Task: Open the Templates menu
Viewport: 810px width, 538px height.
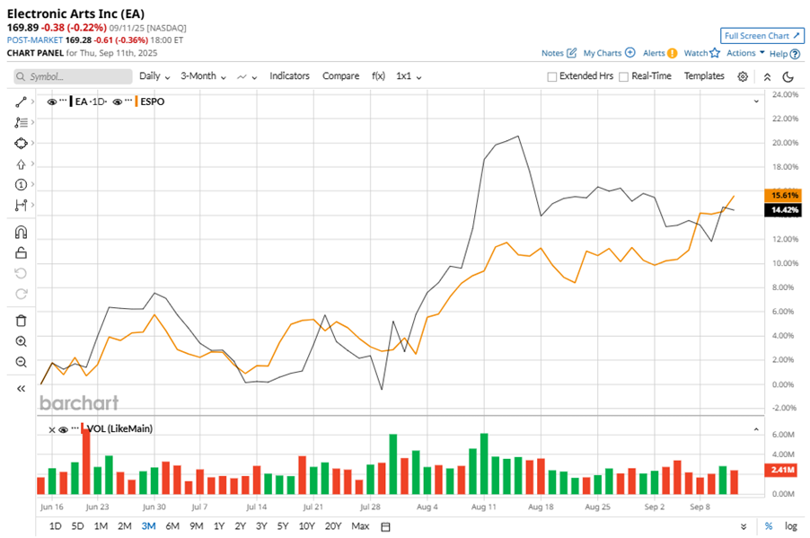Action: tap(704, 76)
